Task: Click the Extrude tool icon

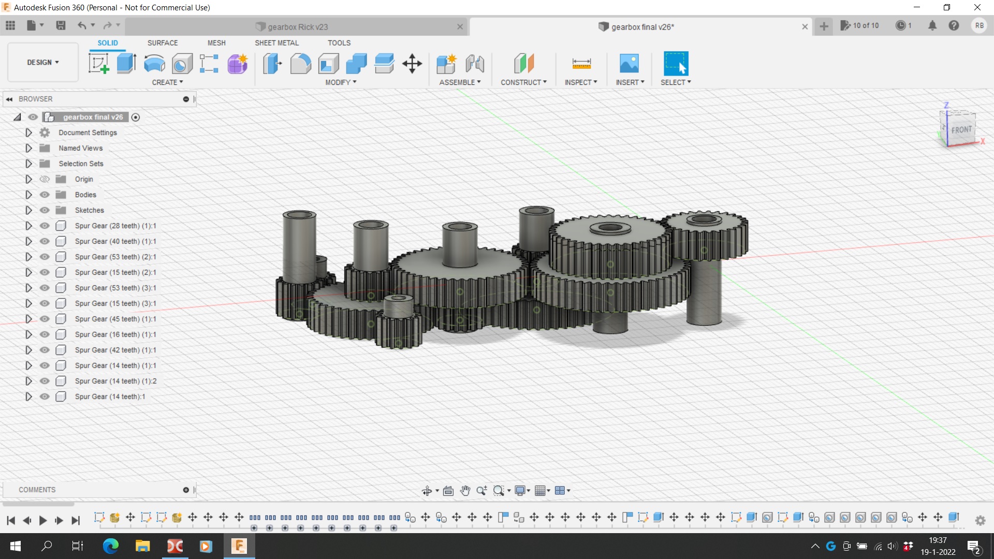Action: point(126,64)
